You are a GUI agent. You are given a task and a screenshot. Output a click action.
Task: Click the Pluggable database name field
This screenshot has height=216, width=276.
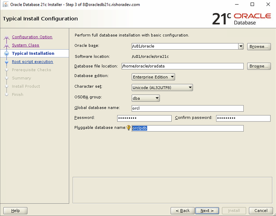[188, 128]
